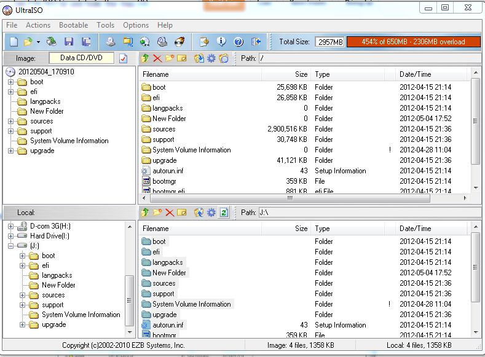Create a new image with the blank page icon
Viewport: 485px width, 357px height.
14,42
